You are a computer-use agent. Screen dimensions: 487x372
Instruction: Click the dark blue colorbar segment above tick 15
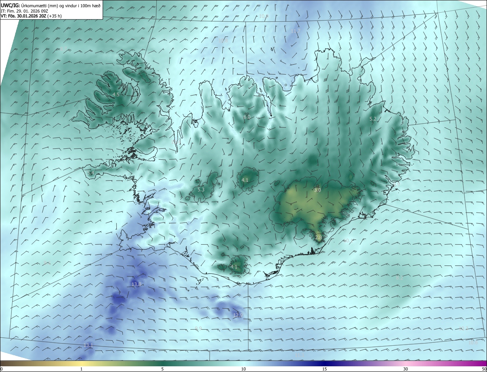click(325, 363)
